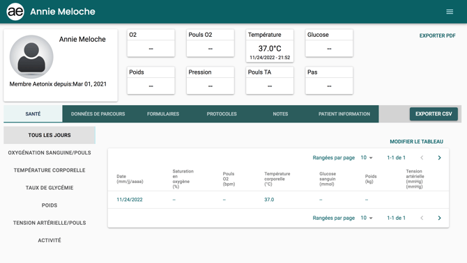Click Annie Meloche title in header bar
The image size is (467, 263).
point(63,12)
